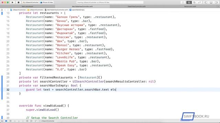220x123 pixels.
Task: Open MainTableViewController.swift in jump bar
Action: (56, 10)
